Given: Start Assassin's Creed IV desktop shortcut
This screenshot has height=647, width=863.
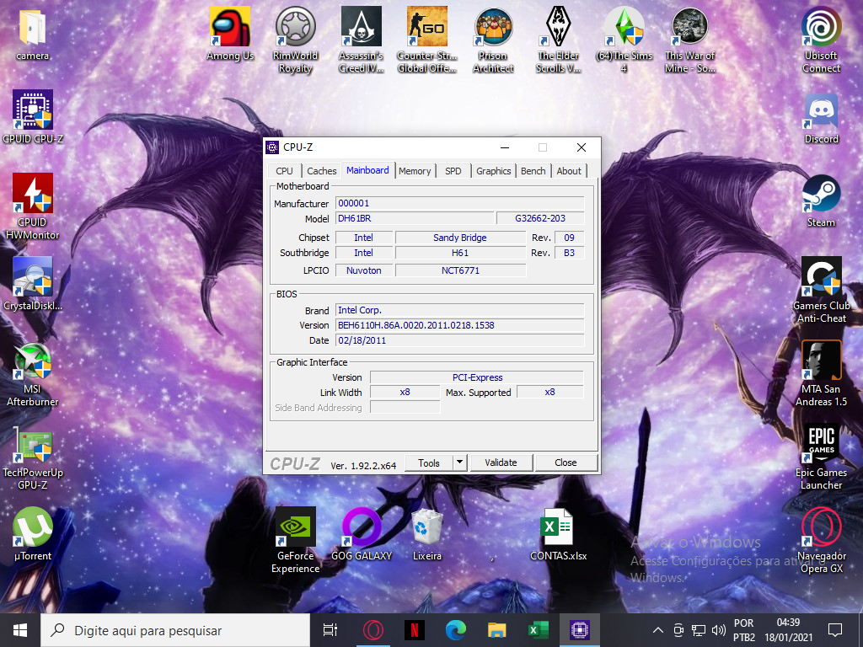Looking at the screenshot, I should tap(361, 40).
